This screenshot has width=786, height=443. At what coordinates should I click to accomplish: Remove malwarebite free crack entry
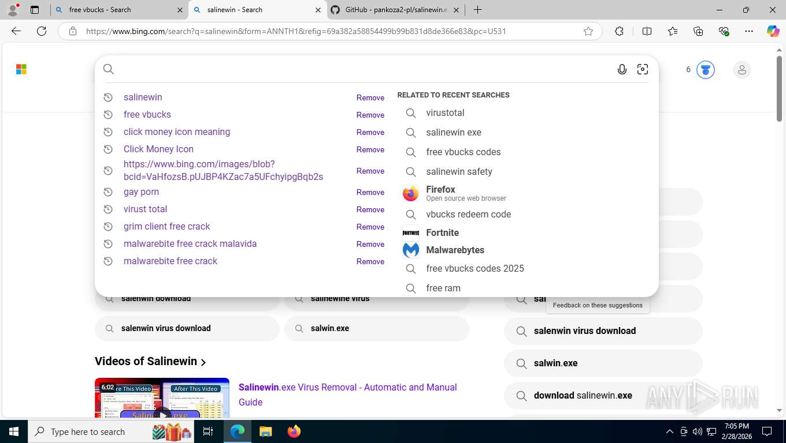(370, 262)
